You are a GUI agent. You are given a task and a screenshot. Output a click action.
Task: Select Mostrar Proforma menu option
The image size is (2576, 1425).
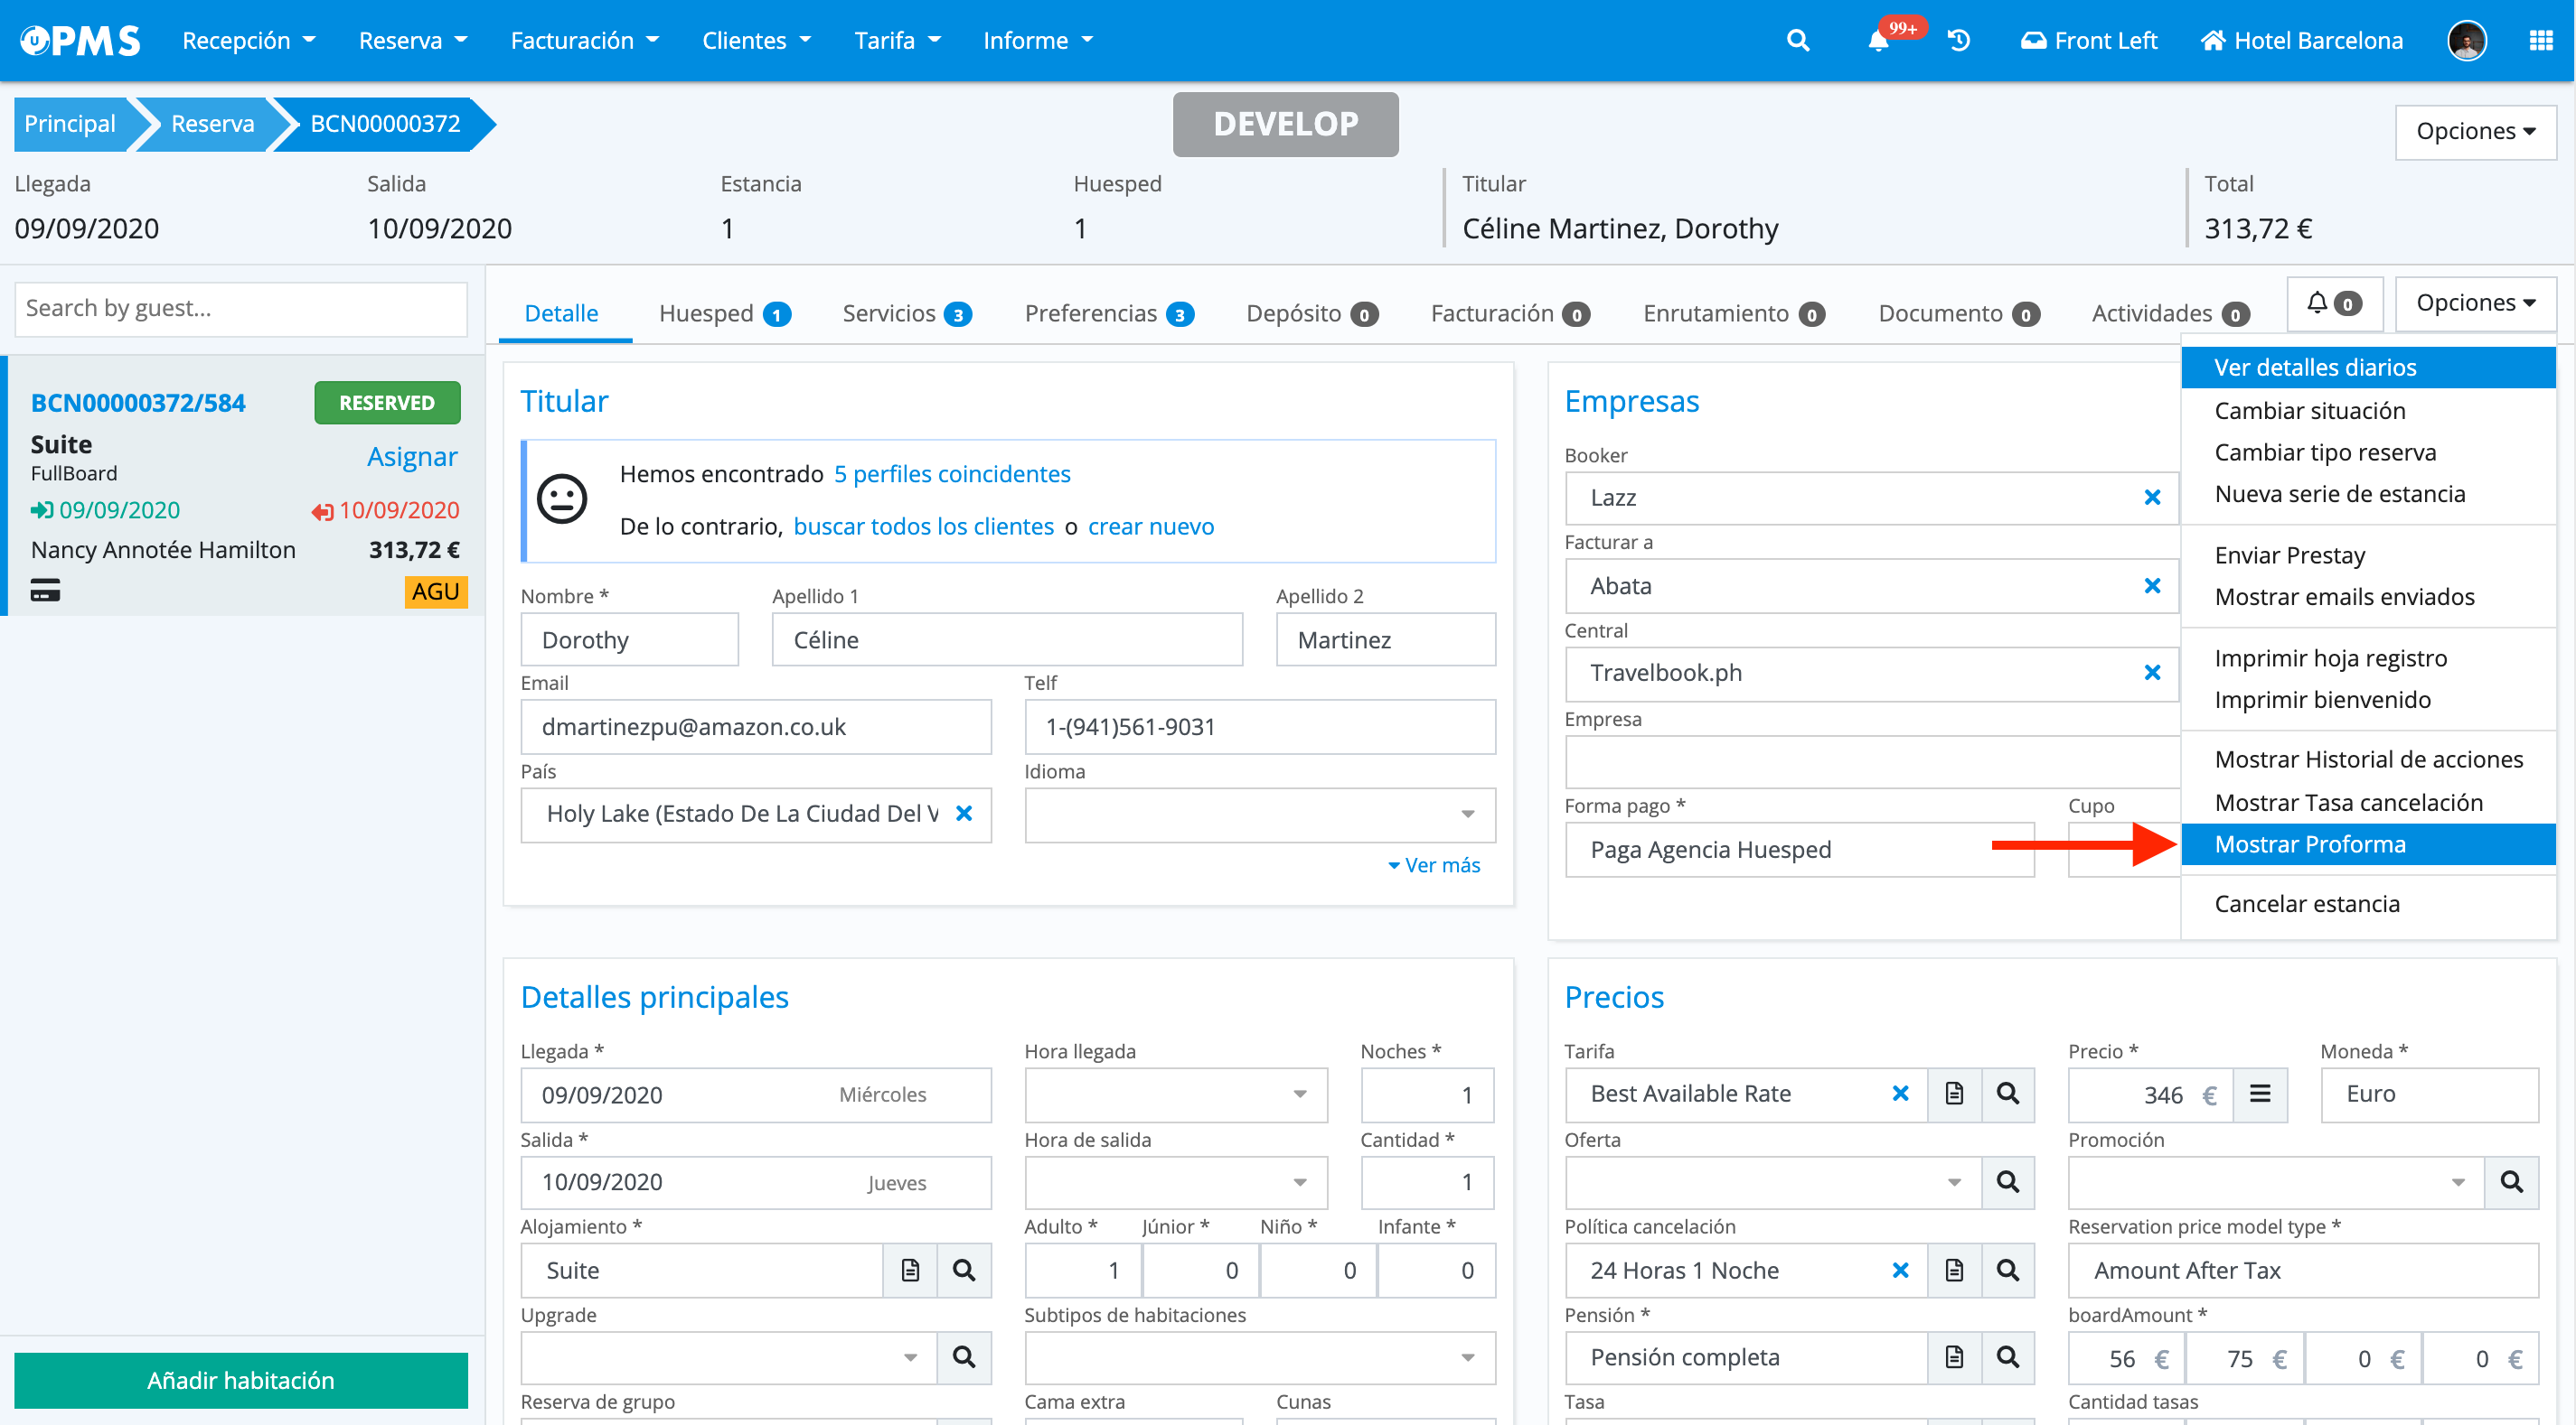pyautogui.click(x=2310, y=844)
